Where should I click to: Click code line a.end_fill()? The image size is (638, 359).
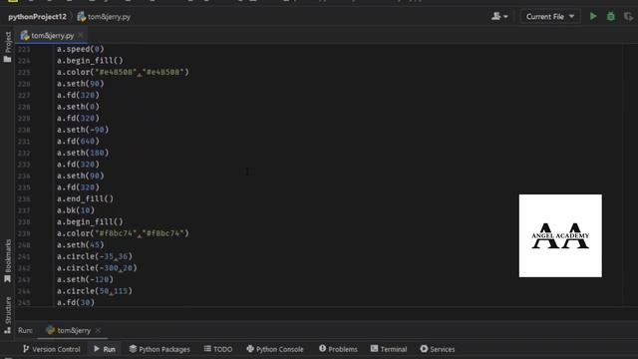point(85,199)
